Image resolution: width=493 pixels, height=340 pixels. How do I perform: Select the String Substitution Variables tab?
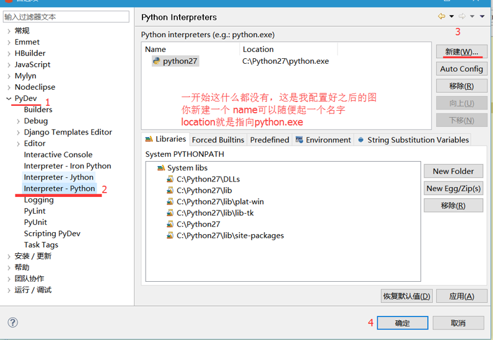(x=412, y=140)
